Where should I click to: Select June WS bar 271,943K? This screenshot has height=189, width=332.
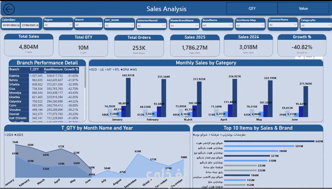pyautogui.click(x=306, y=102)
